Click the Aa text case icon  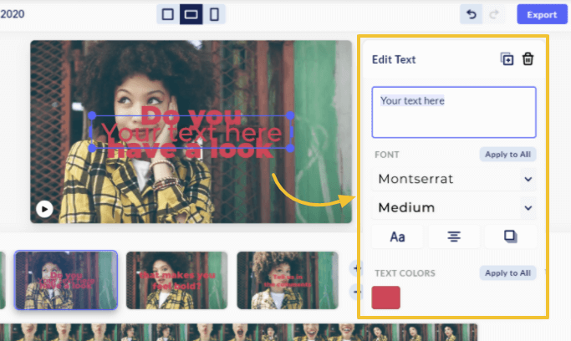pyautogui.click(x=397, y=237)
